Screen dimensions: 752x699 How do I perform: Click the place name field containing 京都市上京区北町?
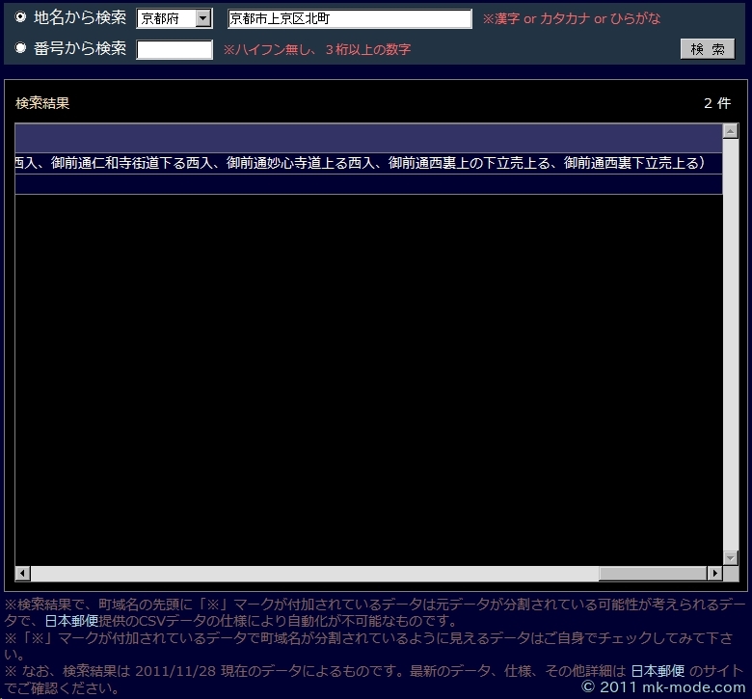[349, 19]
